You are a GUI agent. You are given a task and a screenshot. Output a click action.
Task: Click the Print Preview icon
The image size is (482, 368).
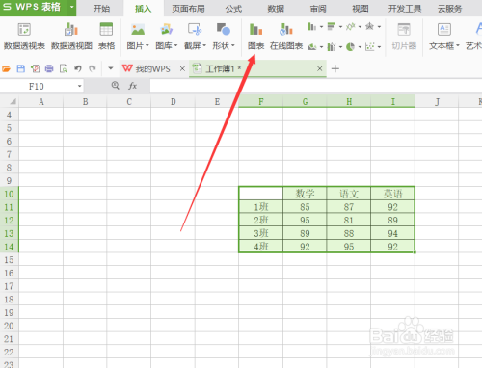click(64, 68)
